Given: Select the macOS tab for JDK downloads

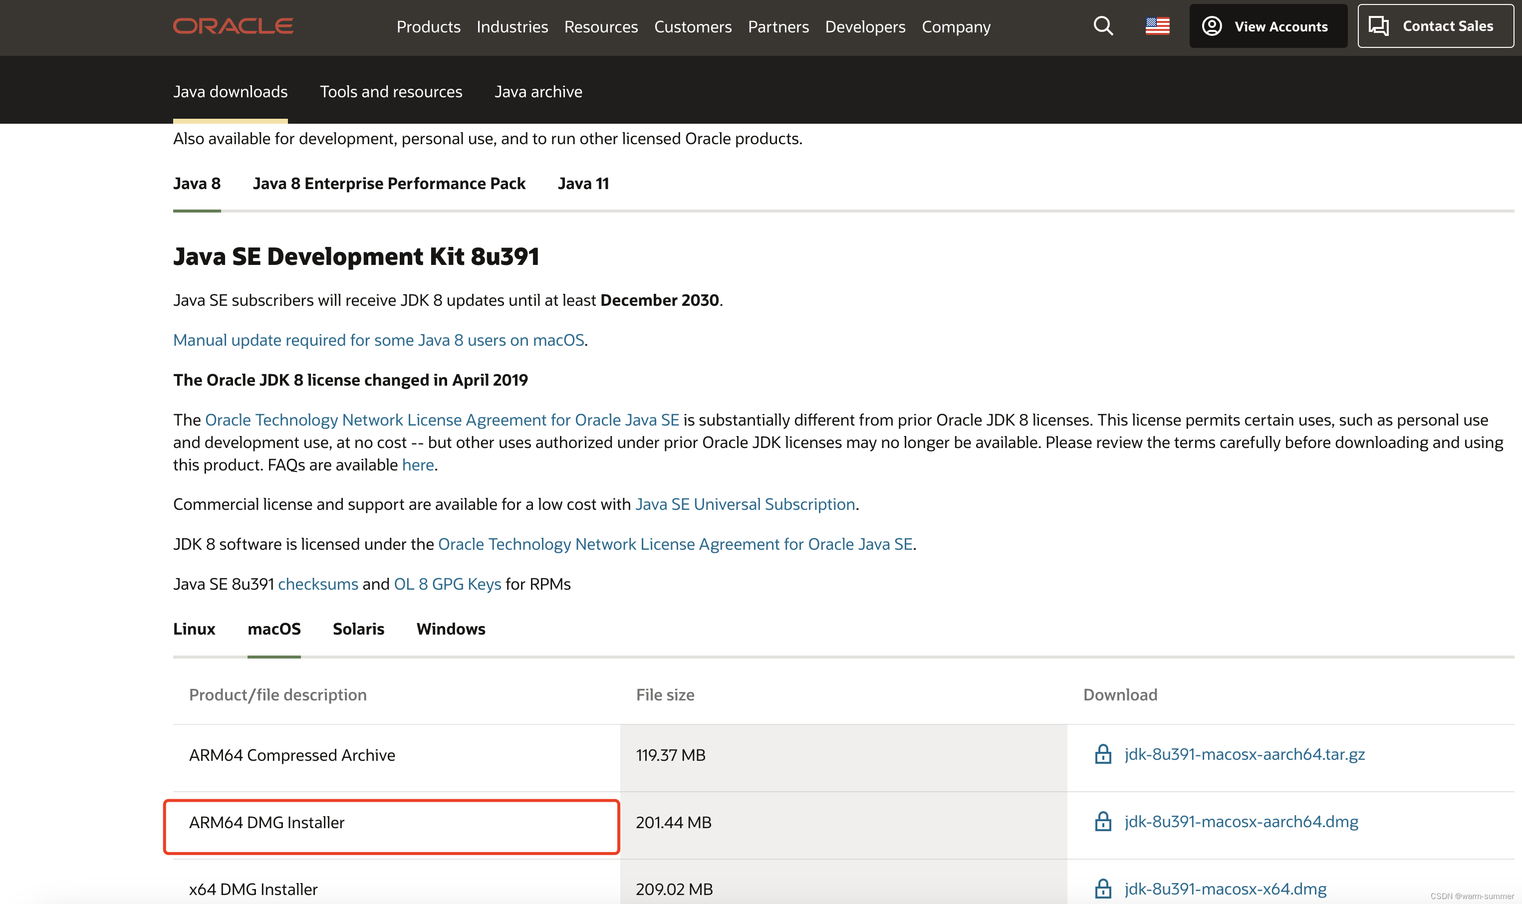Looking at the screenshot, I should click(273, 629).
